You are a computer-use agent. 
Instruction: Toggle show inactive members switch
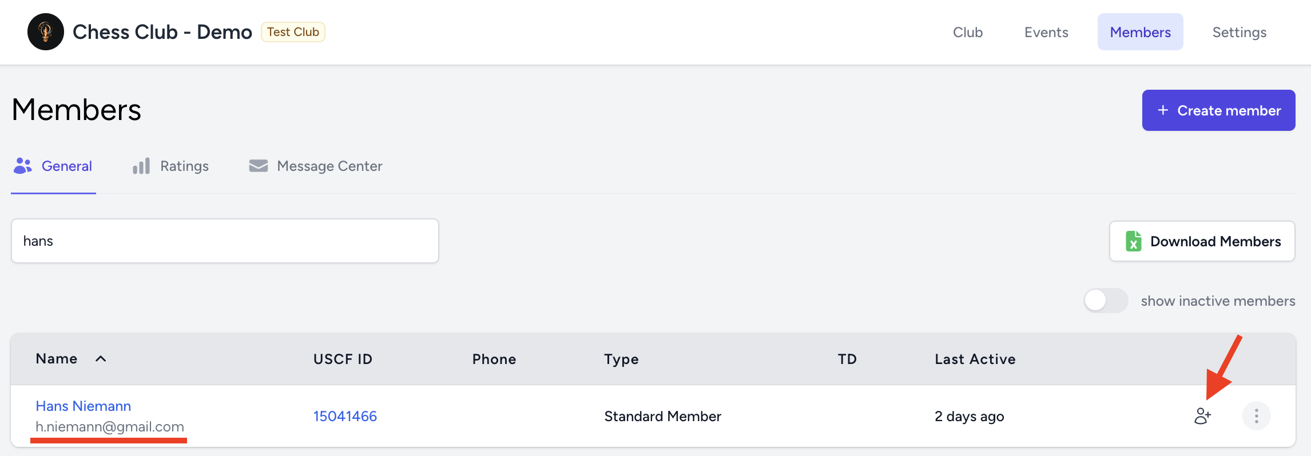[x=1105, y=301]
